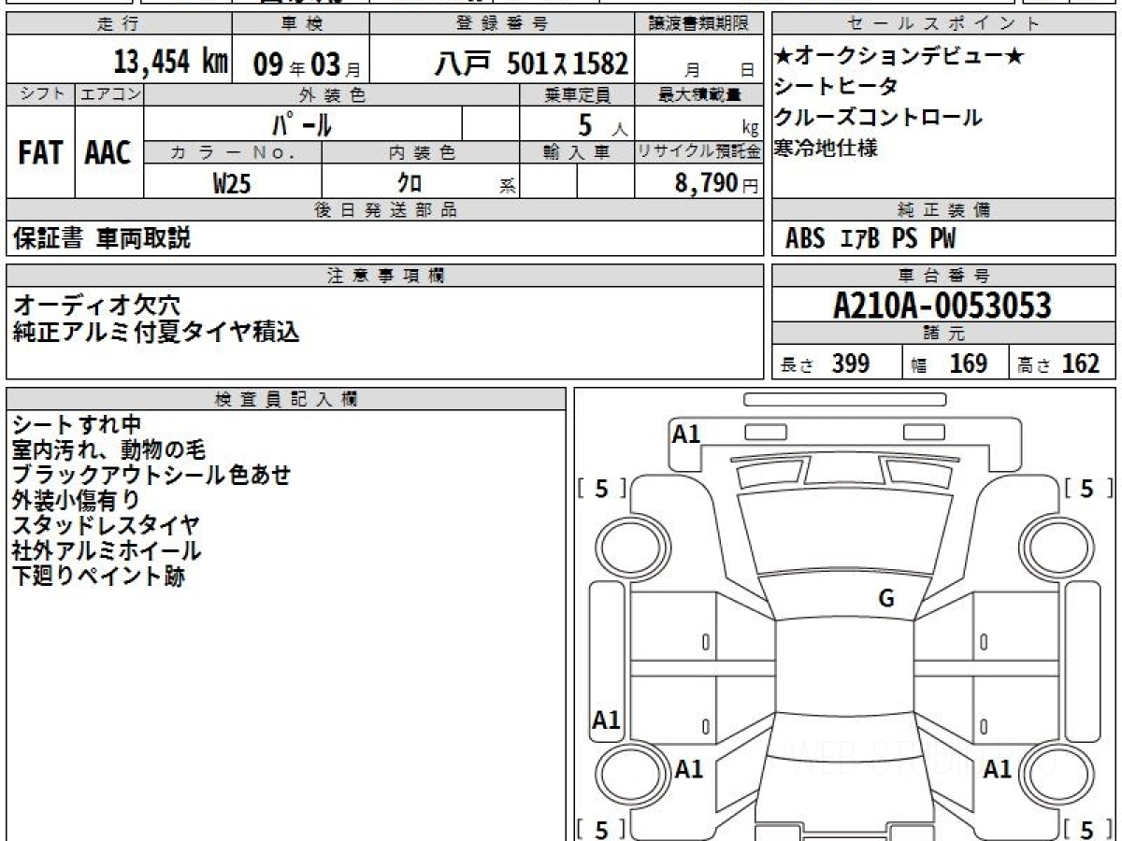Click the A1 mark at the diagram's top-left corner
This screenshot has height=841, width=1122.
pos(686,434)
